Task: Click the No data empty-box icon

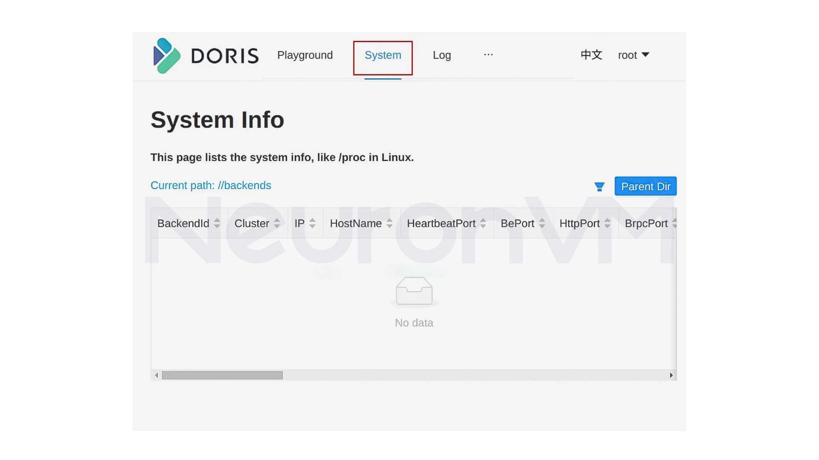Action: point(414,291)
